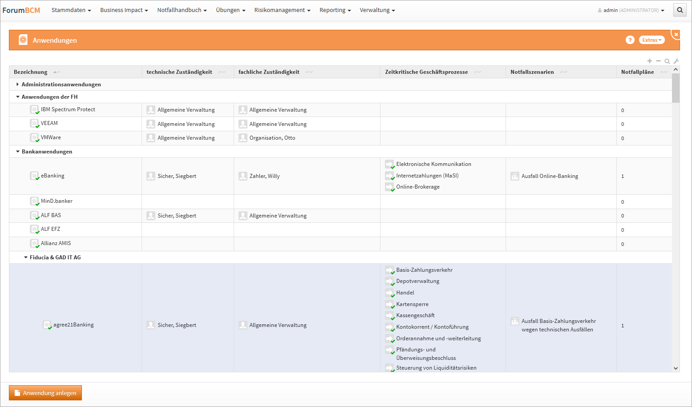Open the Stammdaten menu
The height and width of the screenshot is (407, 692).
(71, 10)
